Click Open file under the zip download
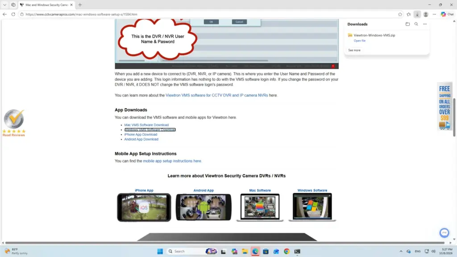This screenshot has height=257, width=457. pos(359,41)
